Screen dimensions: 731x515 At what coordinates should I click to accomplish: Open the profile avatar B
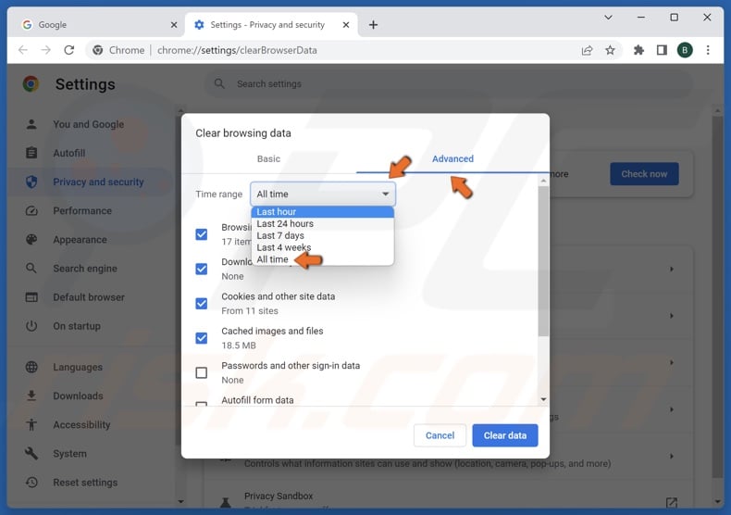pyautogui.click(x=685, y=50)
